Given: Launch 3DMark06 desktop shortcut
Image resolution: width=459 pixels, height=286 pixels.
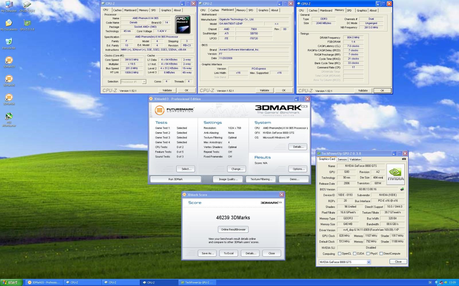Looking at the screenshot, I should pos(9,99).
